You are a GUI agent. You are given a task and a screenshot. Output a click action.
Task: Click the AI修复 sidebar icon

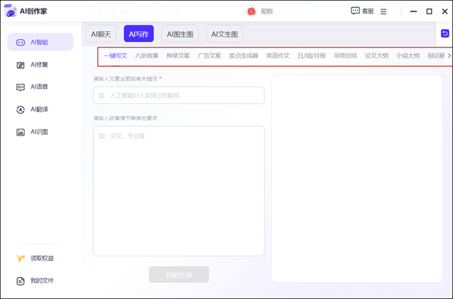(20, 65)
